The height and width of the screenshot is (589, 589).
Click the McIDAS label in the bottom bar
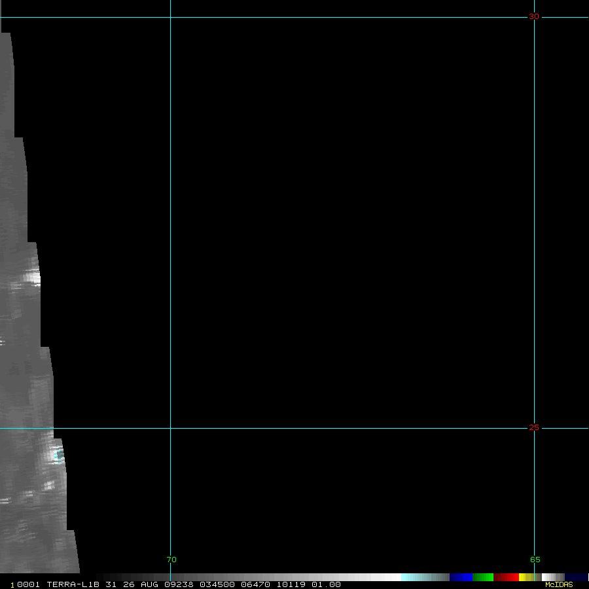[x=559, y=584]
